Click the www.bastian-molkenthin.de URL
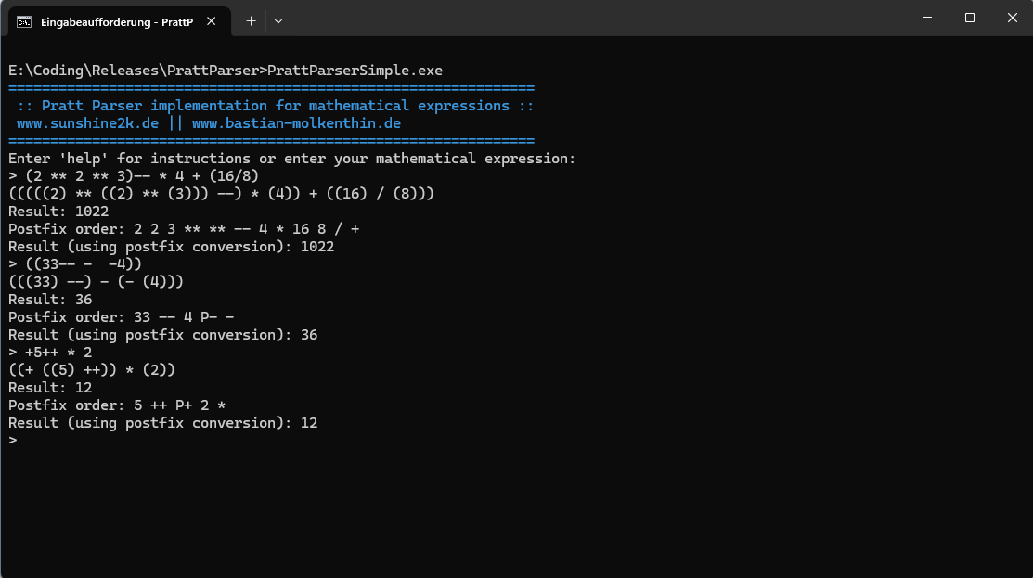1033x578 pixels. tap(296, 123)
